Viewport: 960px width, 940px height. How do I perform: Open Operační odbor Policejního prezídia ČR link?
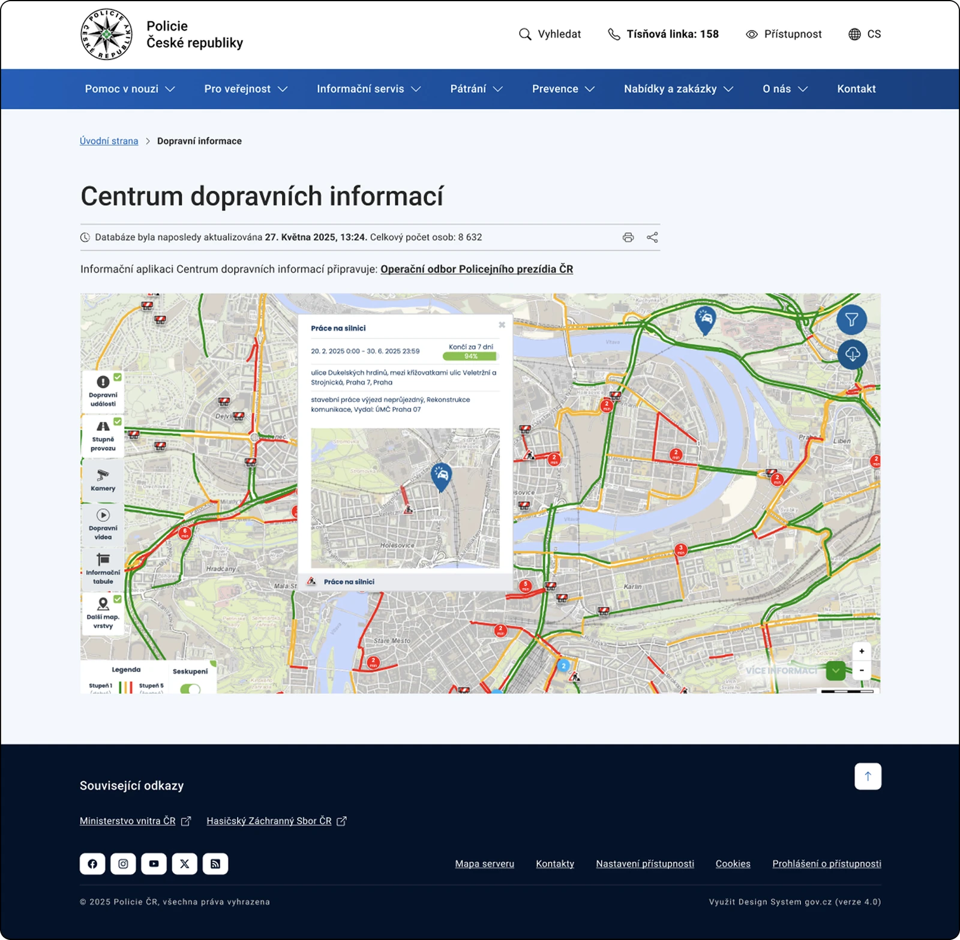point(476,269)
